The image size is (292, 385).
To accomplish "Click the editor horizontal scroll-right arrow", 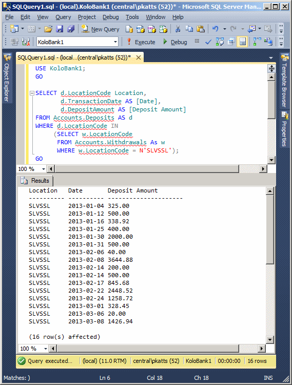I will click(263, 169).
